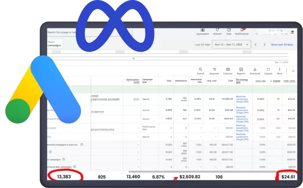Image resolution: width=303 pixels, height=188 pixels.
Task: Click the 'Performance Max' campaign type cell
Action: (x=149, y=128)
